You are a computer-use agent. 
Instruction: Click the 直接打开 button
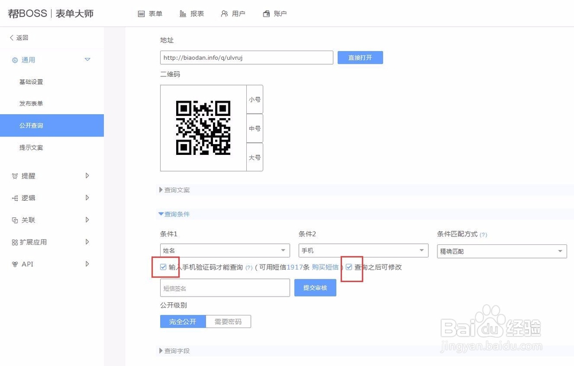click(x=360, y=57)
